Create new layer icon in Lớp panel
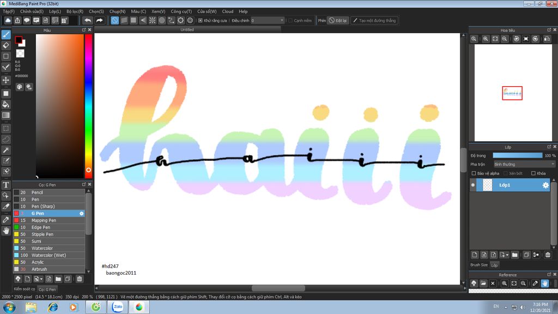Screen dimensions: 558x314 [475, 255]
